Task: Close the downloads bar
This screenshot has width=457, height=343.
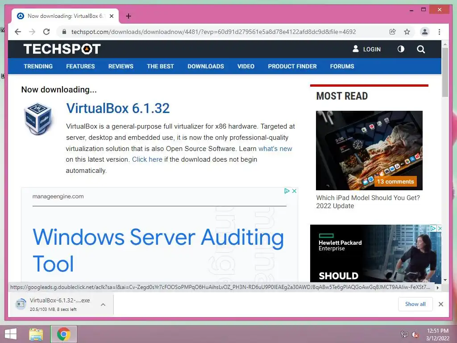Action: pos(440,304)
